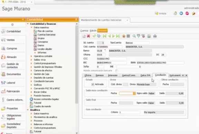The image size is (199, 134).
Task: Go to the first record arrow
Action: point(105,36)
